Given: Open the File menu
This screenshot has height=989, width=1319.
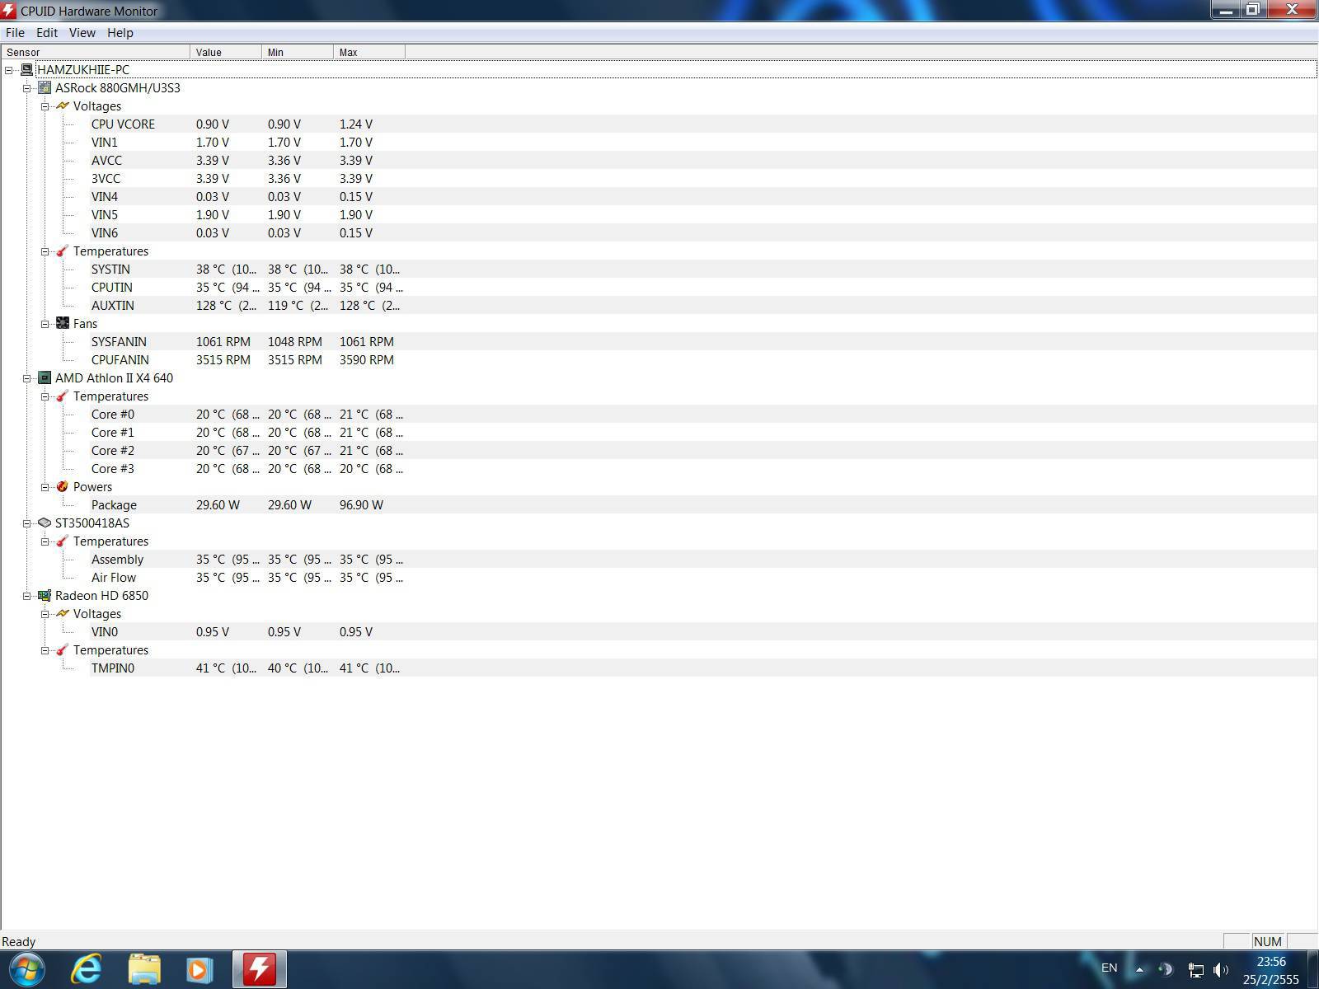Looking at the screenshot, I should coord(15,33).
